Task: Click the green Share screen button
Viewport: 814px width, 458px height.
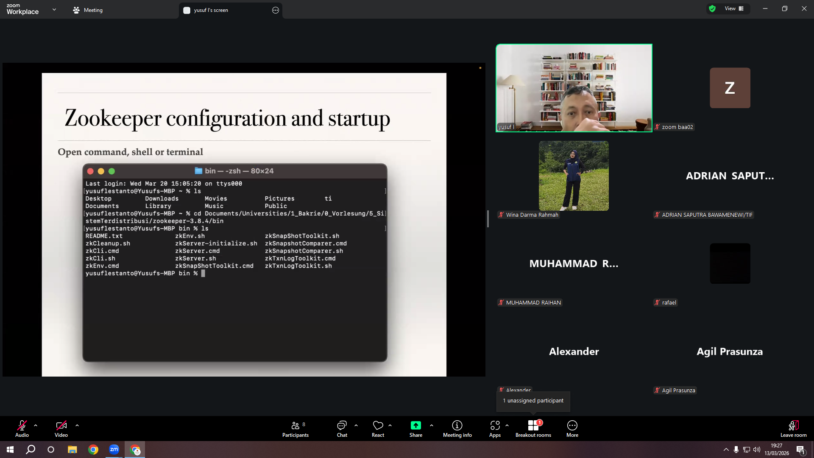Action: point(416,428)
